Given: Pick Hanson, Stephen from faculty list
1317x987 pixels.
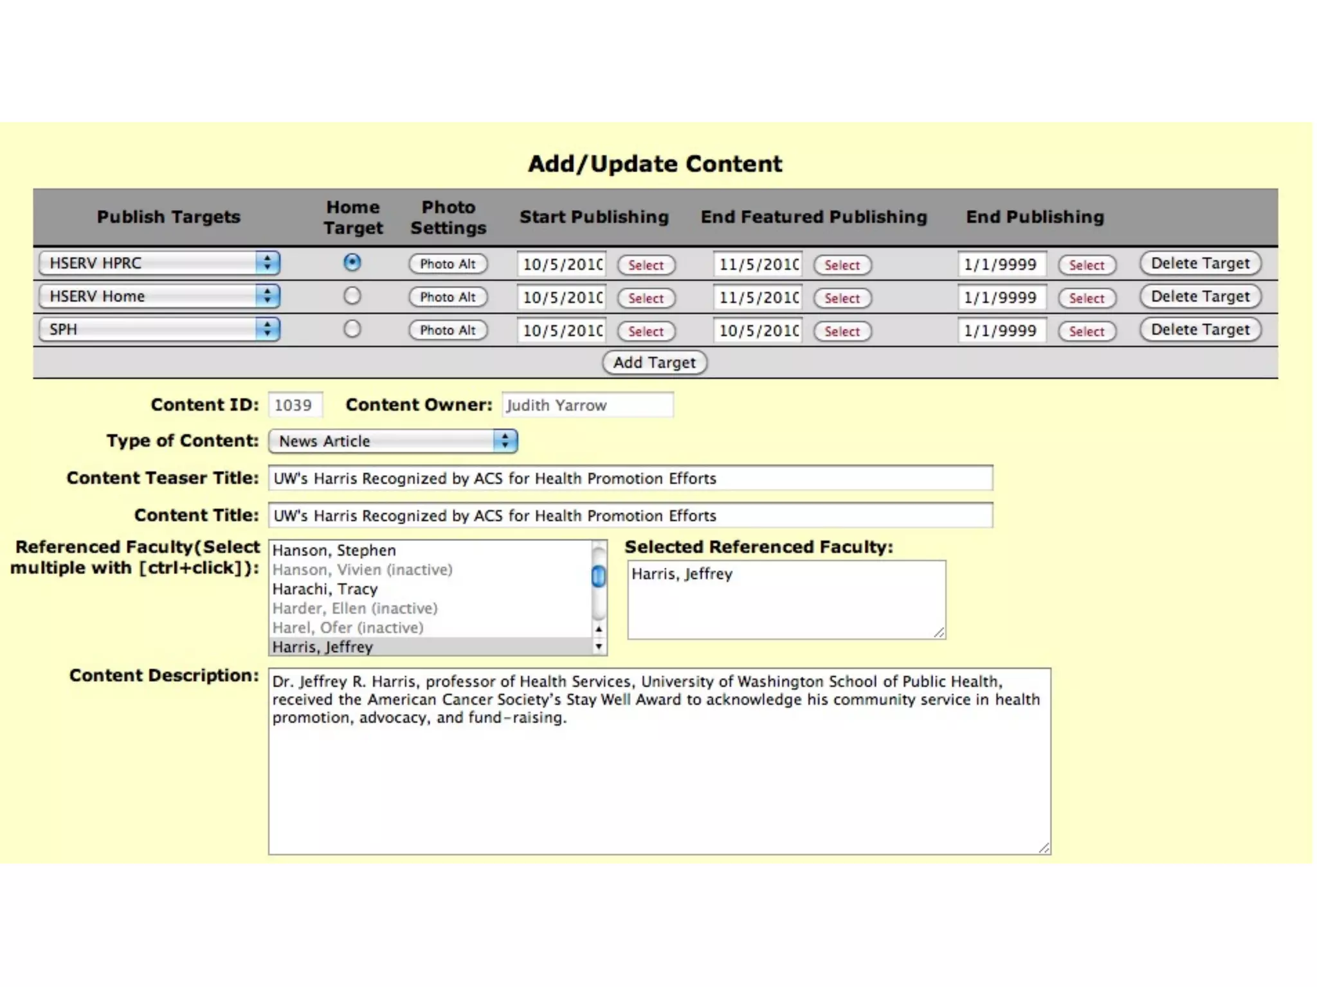Looking at the screenshot, I should [334, 550].
